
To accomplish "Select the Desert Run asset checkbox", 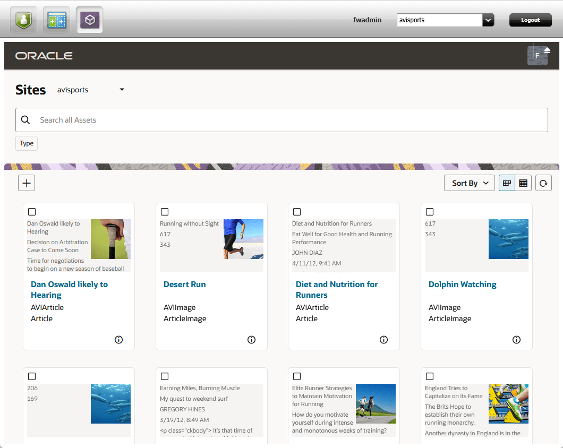I will click(x=165, y=212).
